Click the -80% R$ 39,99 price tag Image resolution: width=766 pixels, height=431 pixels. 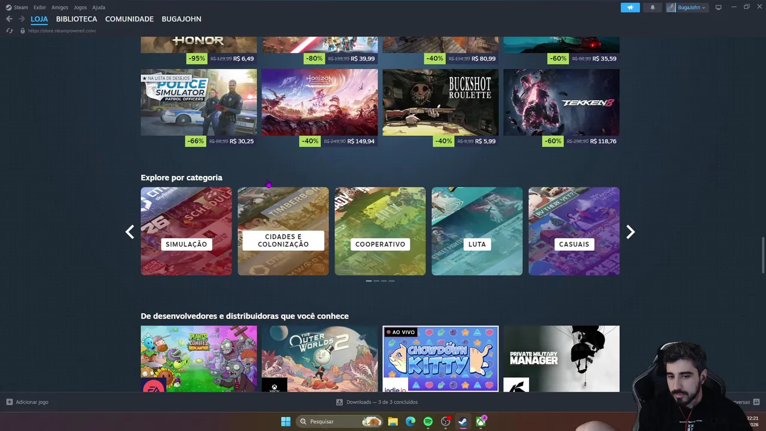click(341, 59)
